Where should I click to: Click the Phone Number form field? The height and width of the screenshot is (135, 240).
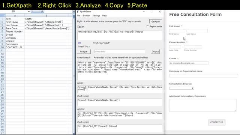[x=193, y=47]
